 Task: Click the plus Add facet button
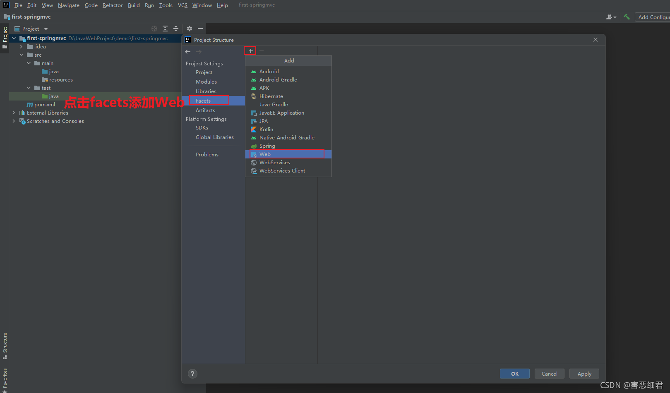click(x=250, y=51)
